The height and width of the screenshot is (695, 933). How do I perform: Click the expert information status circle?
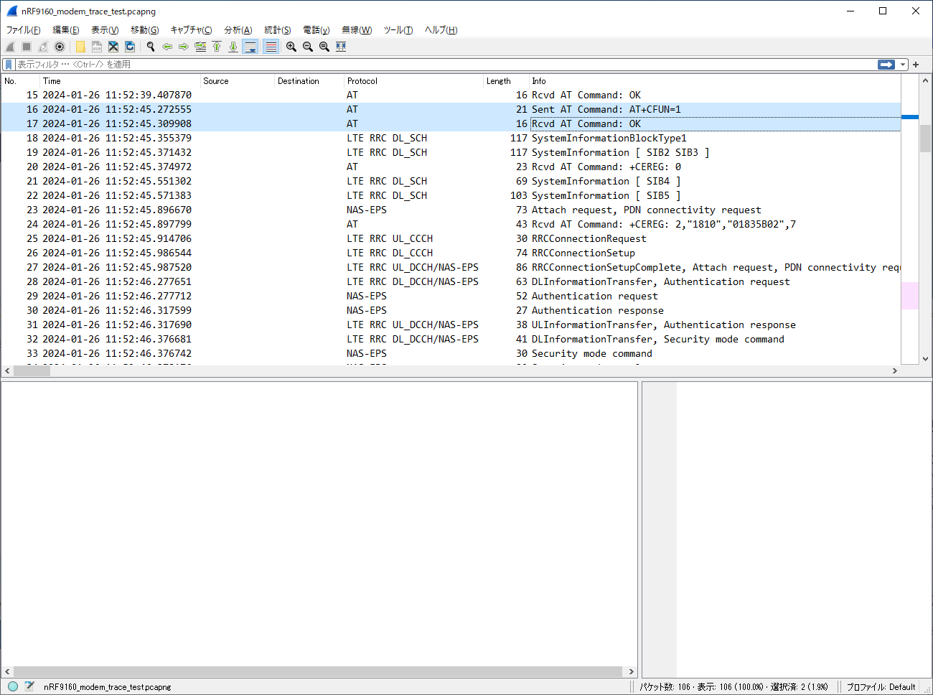pyautogui.click(x=13, y=686)
